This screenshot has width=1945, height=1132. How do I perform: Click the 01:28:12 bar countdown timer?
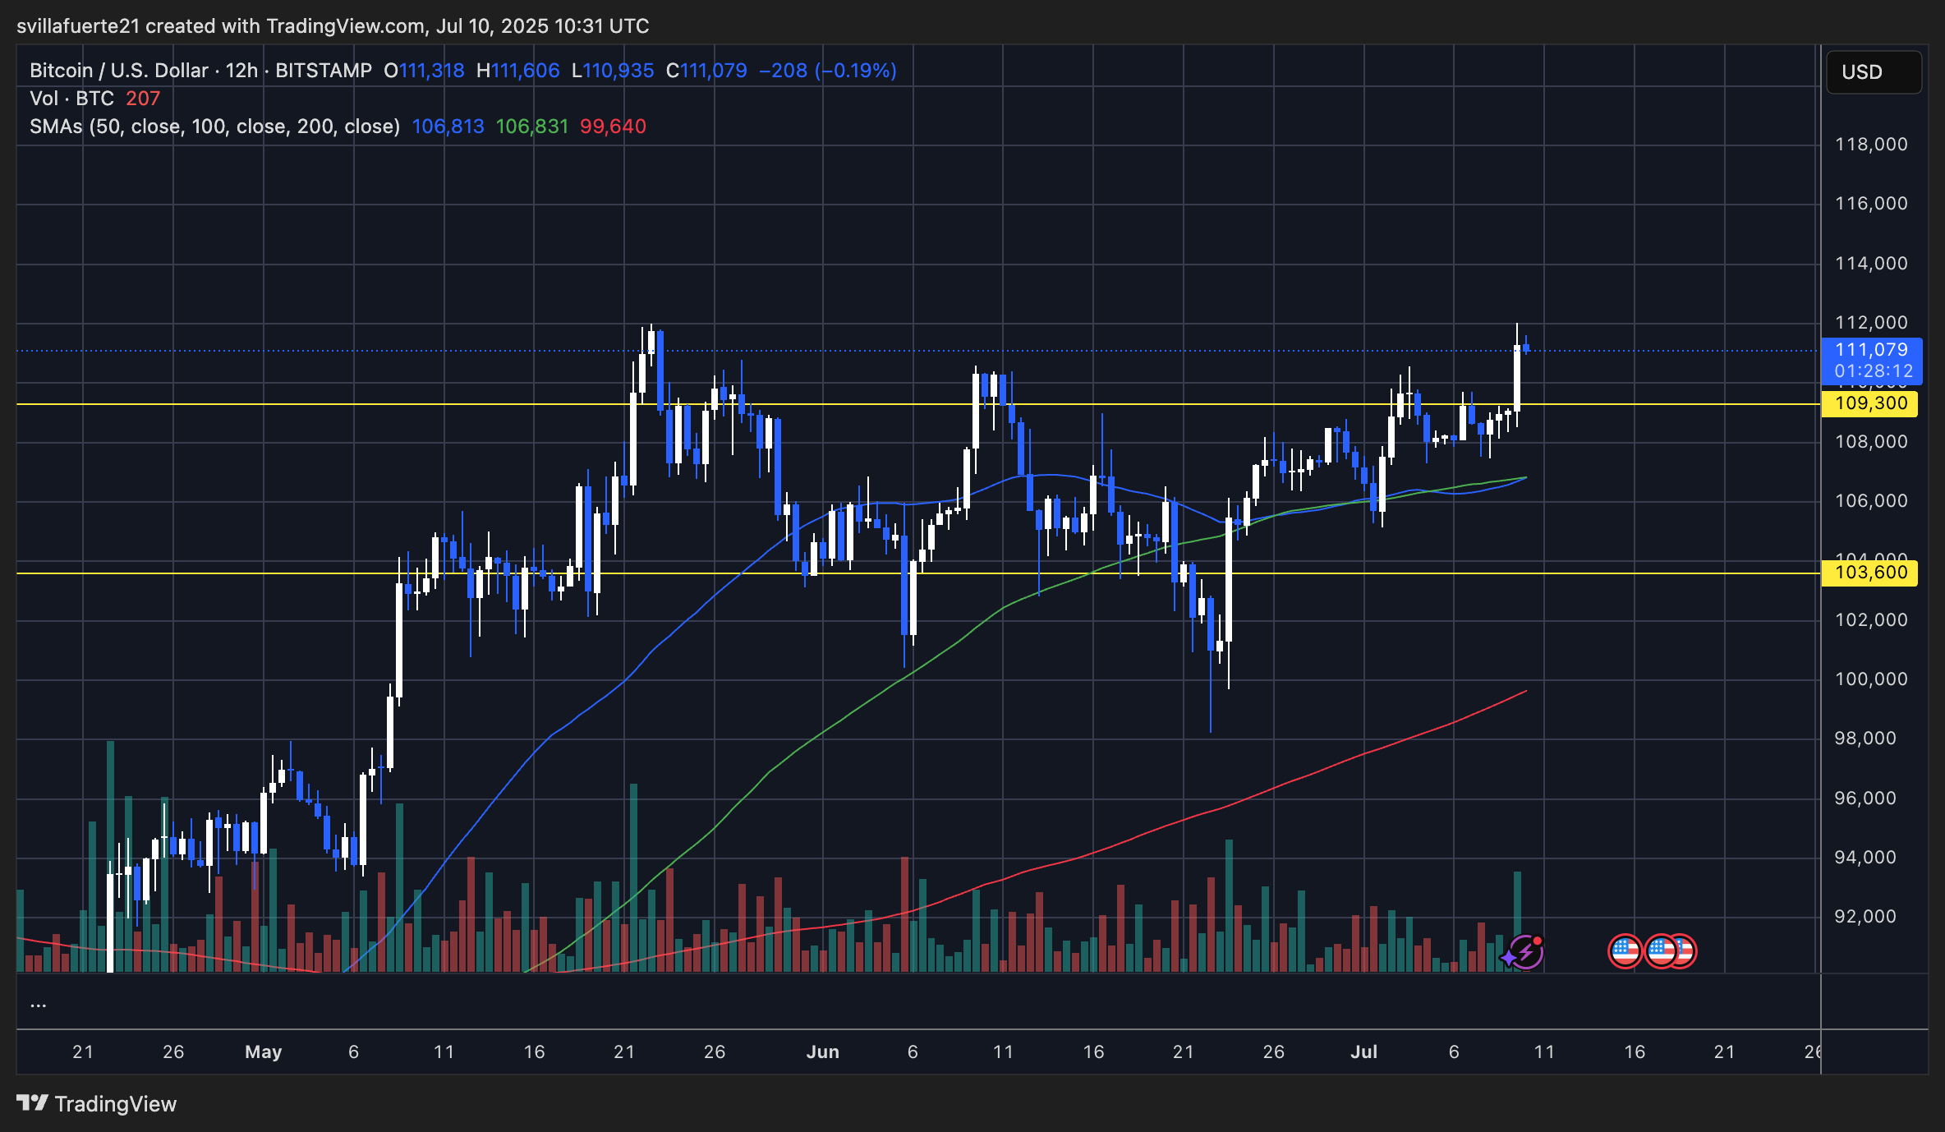pyautogui.click(x=1874, y=371)
